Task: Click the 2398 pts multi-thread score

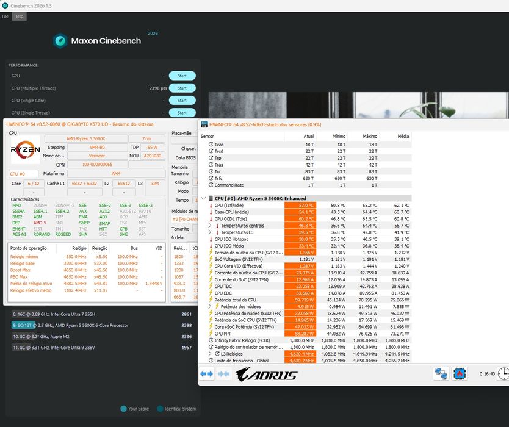Action: 158,88
